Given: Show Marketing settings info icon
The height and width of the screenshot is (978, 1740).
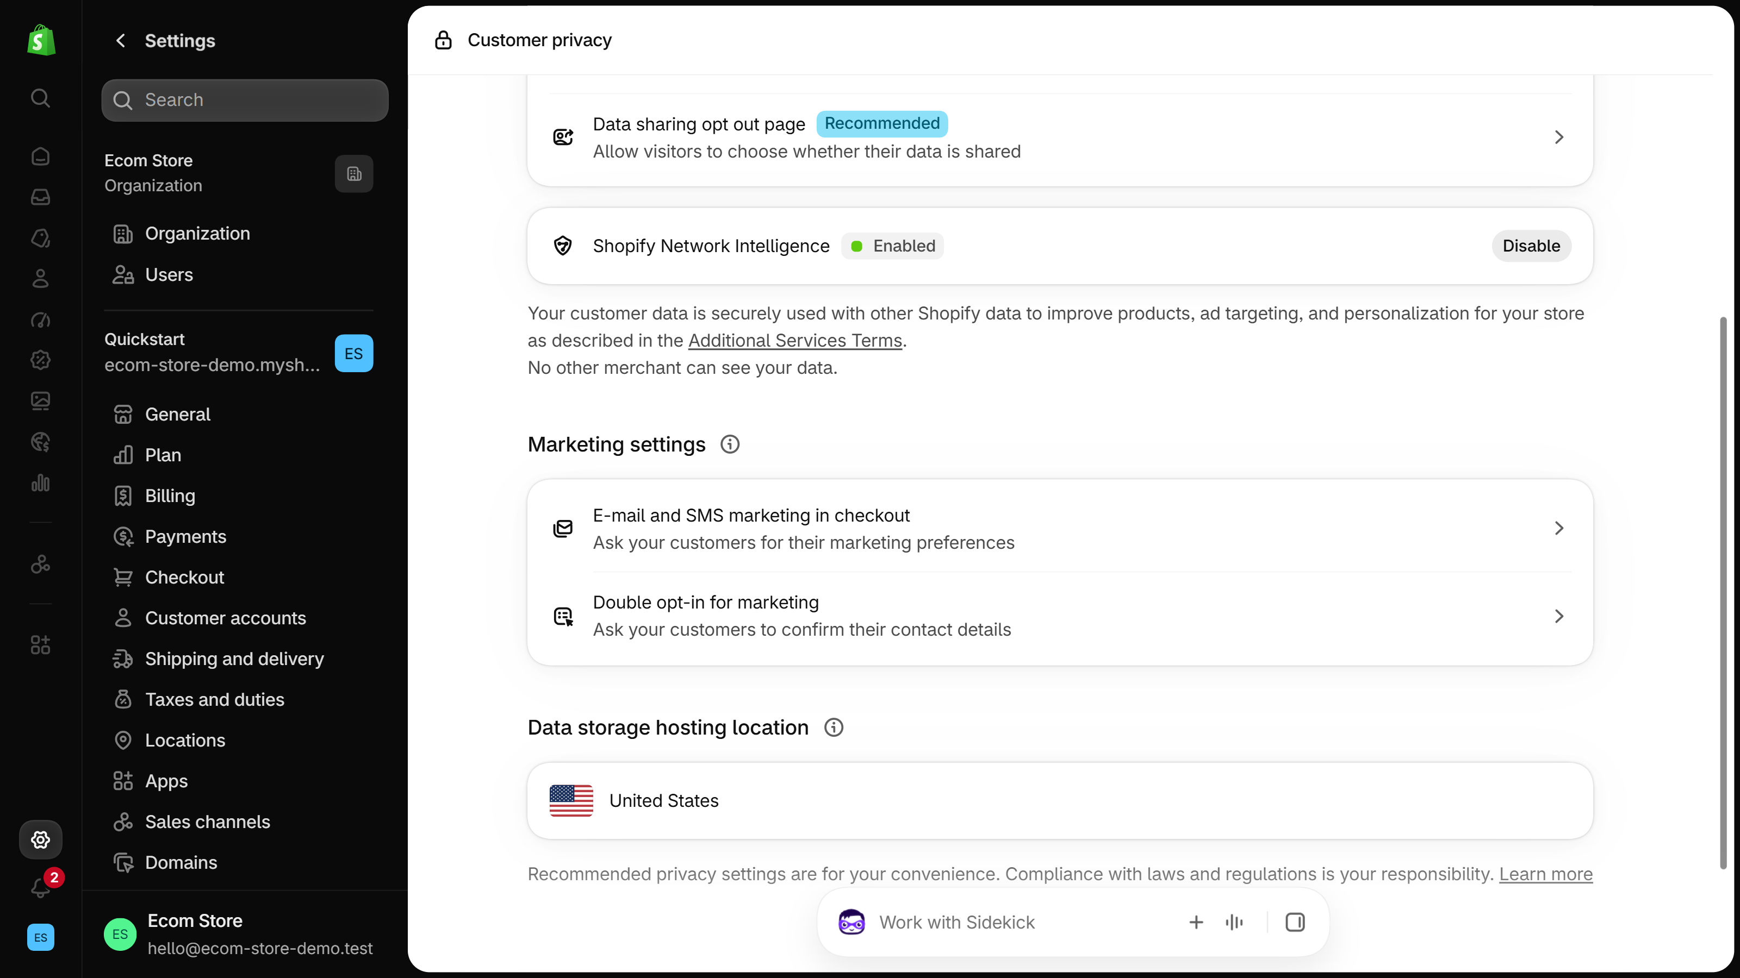Looking at the screenshot, I should (730, 445).
